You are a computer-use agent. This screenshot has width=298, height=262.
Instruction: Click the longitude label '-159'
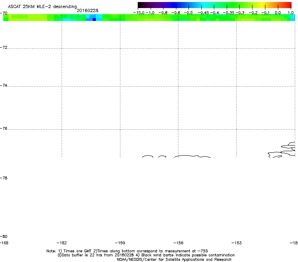120,243
